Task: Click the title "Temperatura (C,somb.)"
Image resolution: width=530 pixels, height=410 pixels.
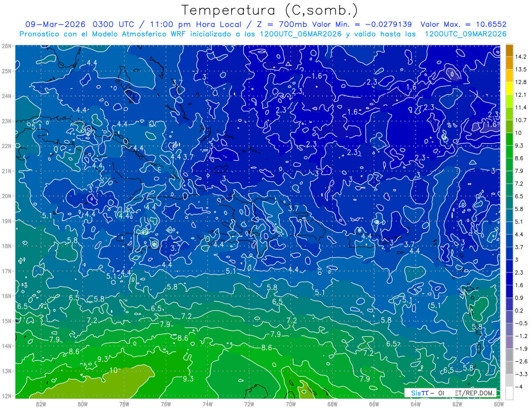Action: pyautogui.click(x=269, y=10)
